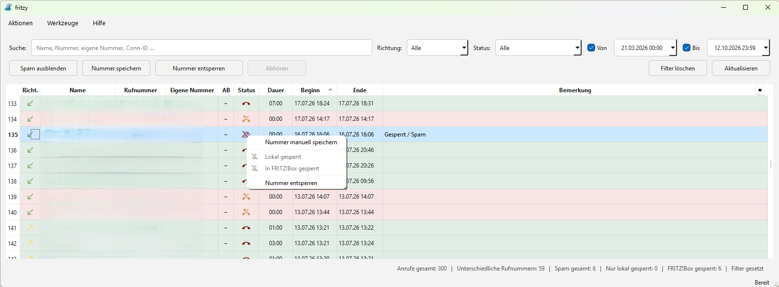Click the "Nummer speichern" toolbar button
The image size is (779, 287).
pos(116,68)
